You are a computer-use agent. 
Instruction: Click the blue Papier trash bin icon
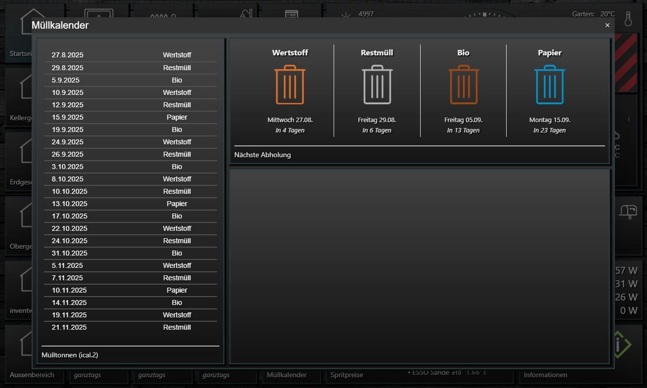pos(550,85)
